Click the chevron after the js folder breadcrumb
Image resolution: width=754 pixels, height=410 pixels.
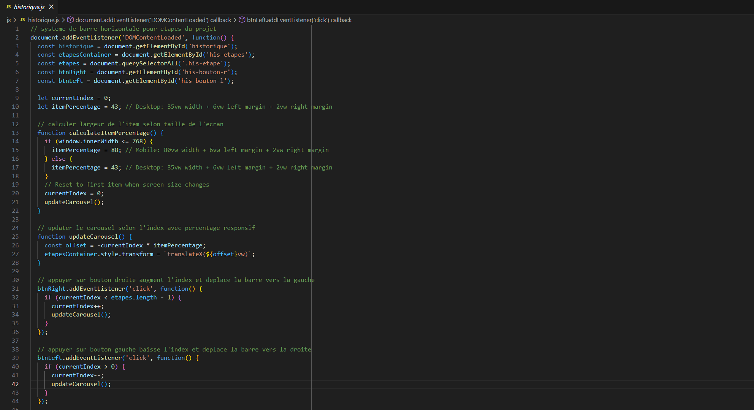[15, 20]
